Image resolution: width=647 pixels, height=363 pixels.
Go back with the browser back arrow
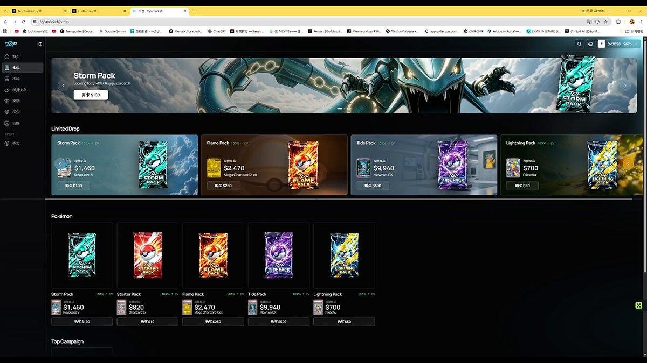coord(5,22)
